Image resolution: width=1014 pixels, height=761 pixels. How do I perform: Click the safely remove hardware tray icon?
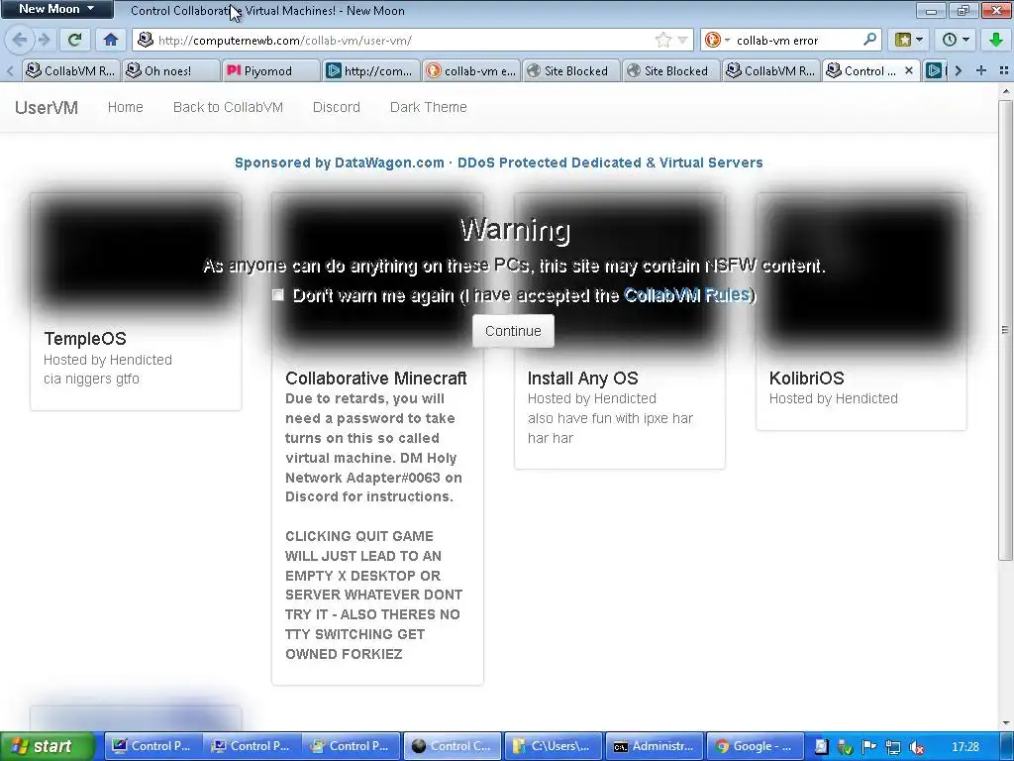(x=845, y=747)
